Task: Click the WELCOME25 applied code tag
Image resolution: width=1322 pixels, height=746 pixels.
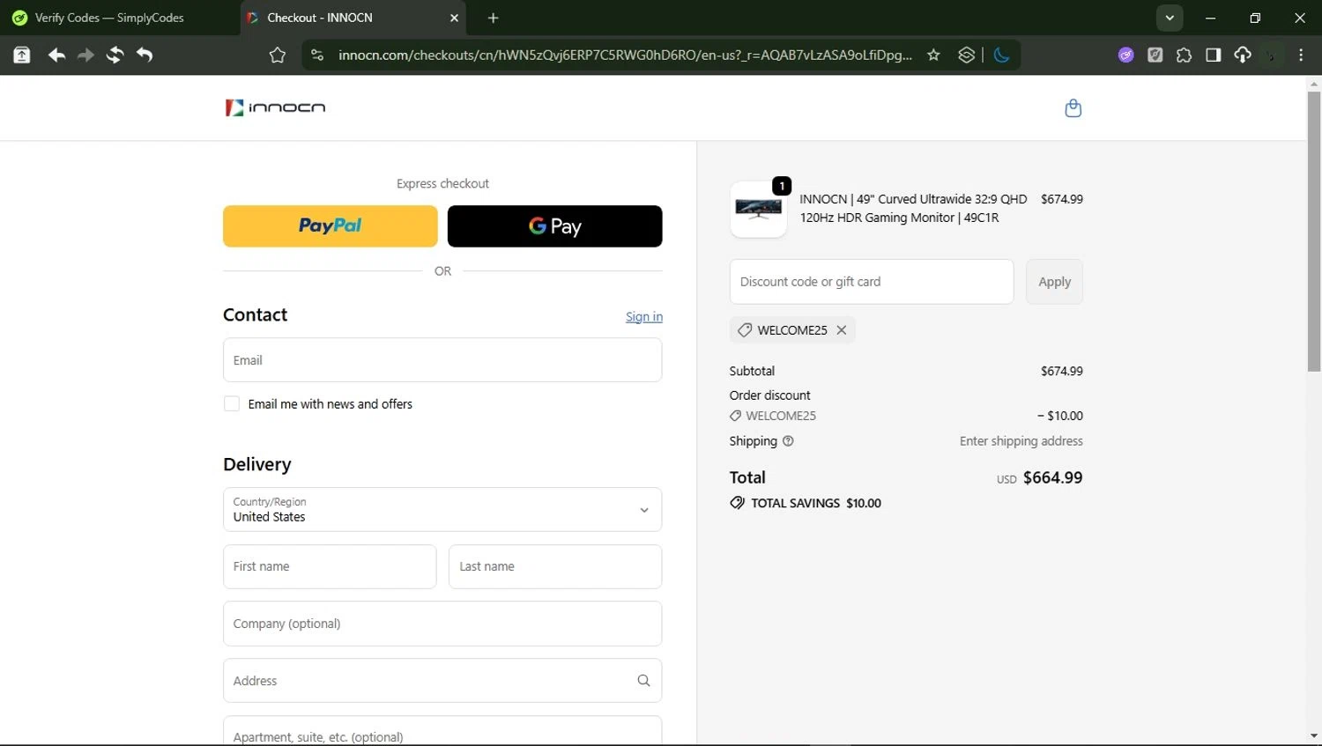Action: (x=792, y=329)
